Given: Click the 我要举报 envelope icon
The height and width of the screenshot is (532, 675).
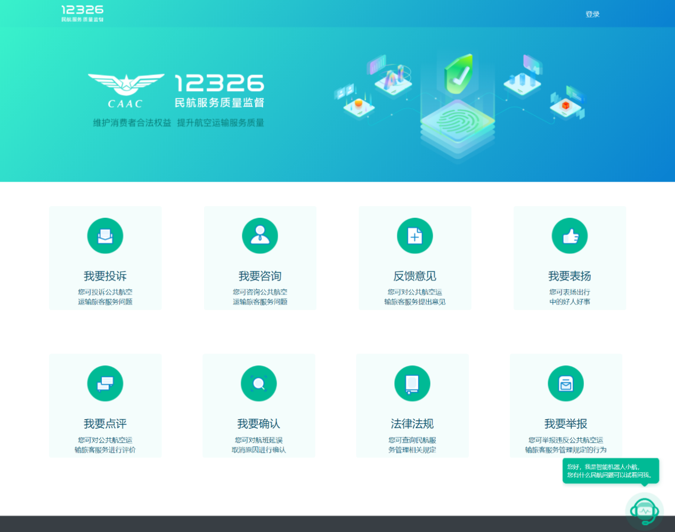Looking at the screenshot, I should click(x=566, y=383).
